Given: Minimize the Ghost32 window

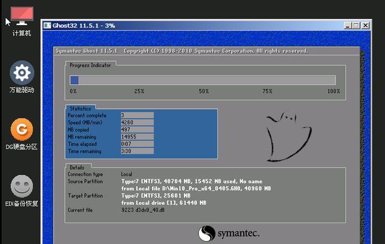Looking at the screenshot, I should click(348, 26).
